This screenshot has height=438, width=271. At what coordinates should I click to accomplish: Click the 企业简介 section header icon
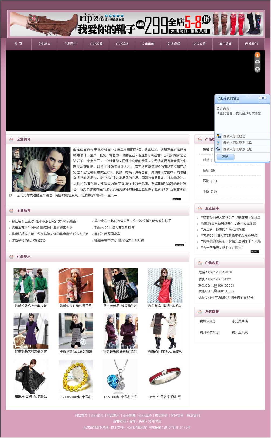coord(11,139)
